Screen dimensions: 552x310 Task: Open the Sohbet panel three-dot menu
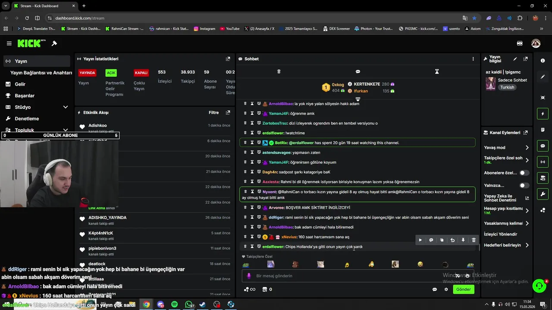[473, 59]
